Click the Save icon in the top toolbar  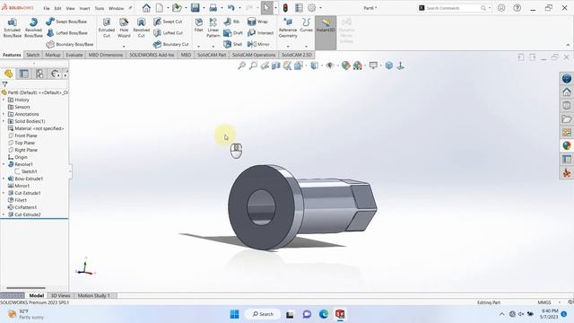click(196, 8)
